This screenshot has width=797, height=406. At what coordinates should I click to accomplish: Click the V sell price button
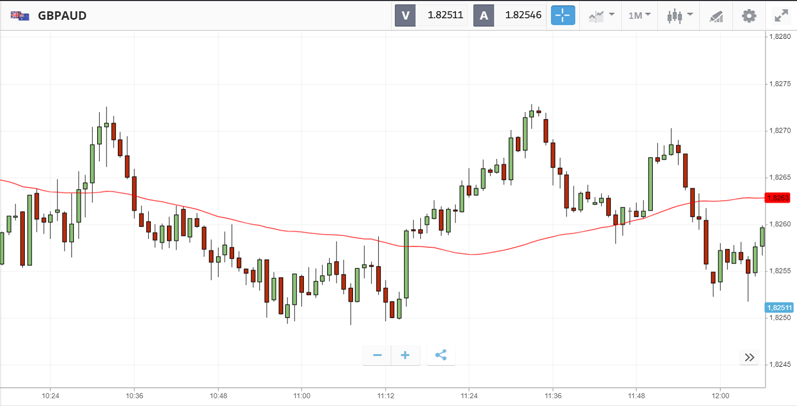coord(431,16)
